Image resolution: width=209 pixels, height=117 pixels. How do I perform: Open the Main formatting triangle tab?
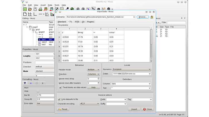coord(25,83)
